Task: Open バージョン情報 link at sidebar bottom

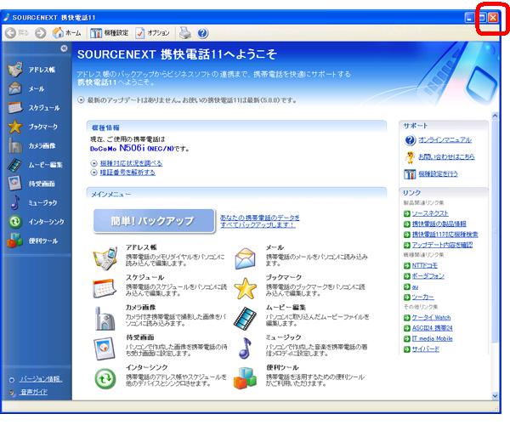Action: [x=41, y=379]
